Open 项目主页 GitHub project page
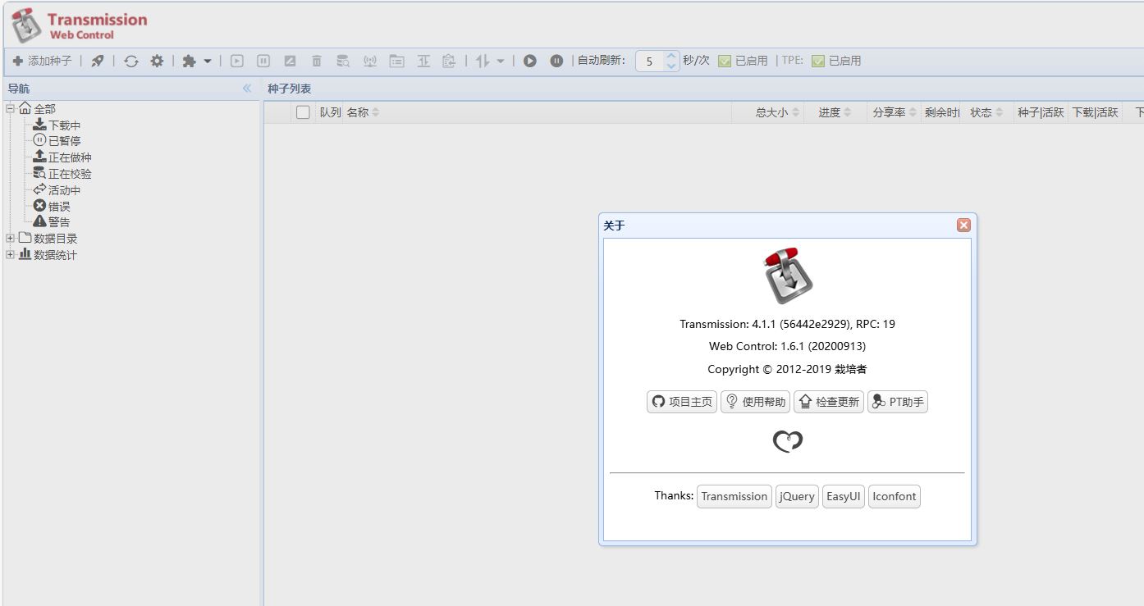 pos(682,402)
